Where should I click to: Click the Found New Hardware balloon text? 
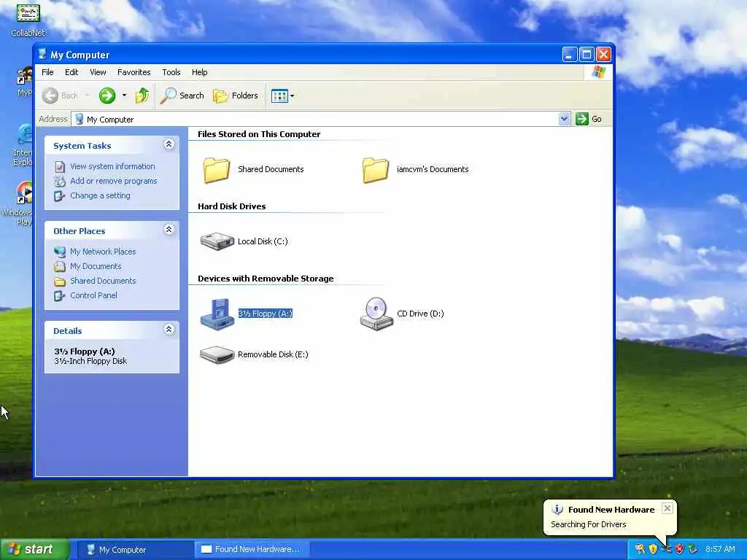pos(589,524)
